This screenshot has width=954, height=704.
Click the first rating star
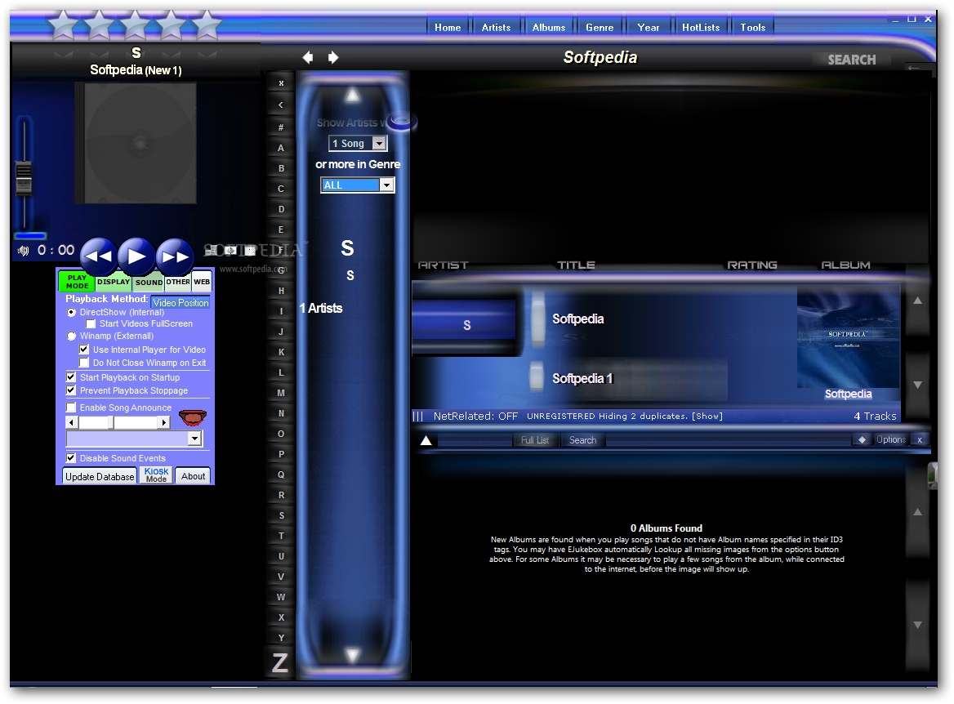pos(63,25)
